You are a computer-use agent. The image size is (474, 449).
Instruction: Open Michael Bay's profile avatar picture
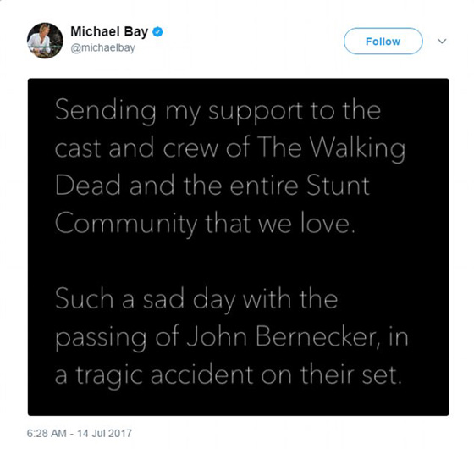[45, 41]
